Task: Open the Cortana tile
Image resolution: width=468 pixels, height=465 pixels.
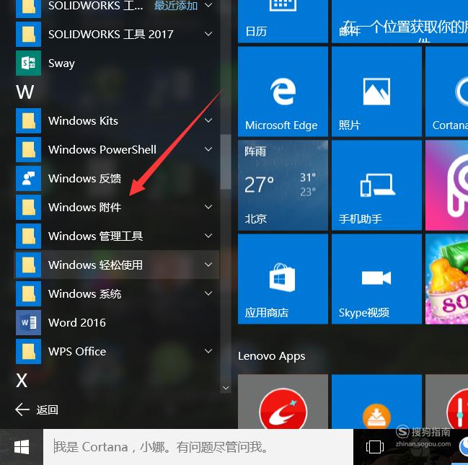Action: 447,92
